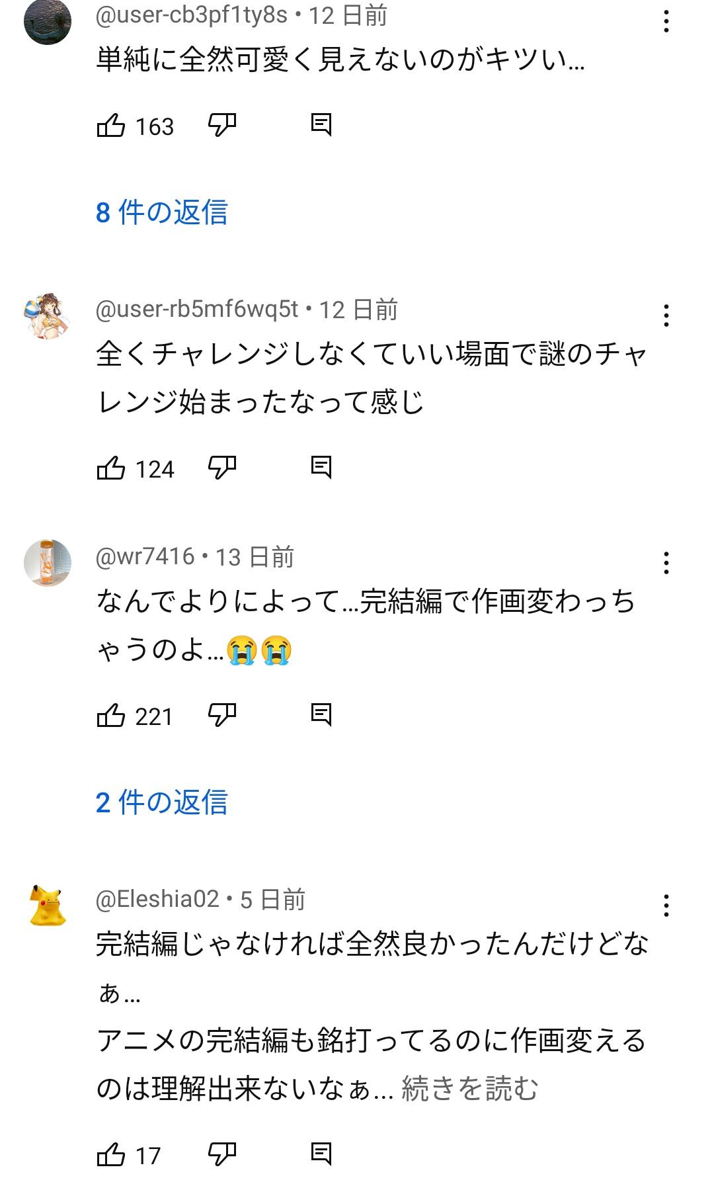Screen dimensions: 714x1192
Task: Open the @wr7416 username link
Action: (145, 557)
